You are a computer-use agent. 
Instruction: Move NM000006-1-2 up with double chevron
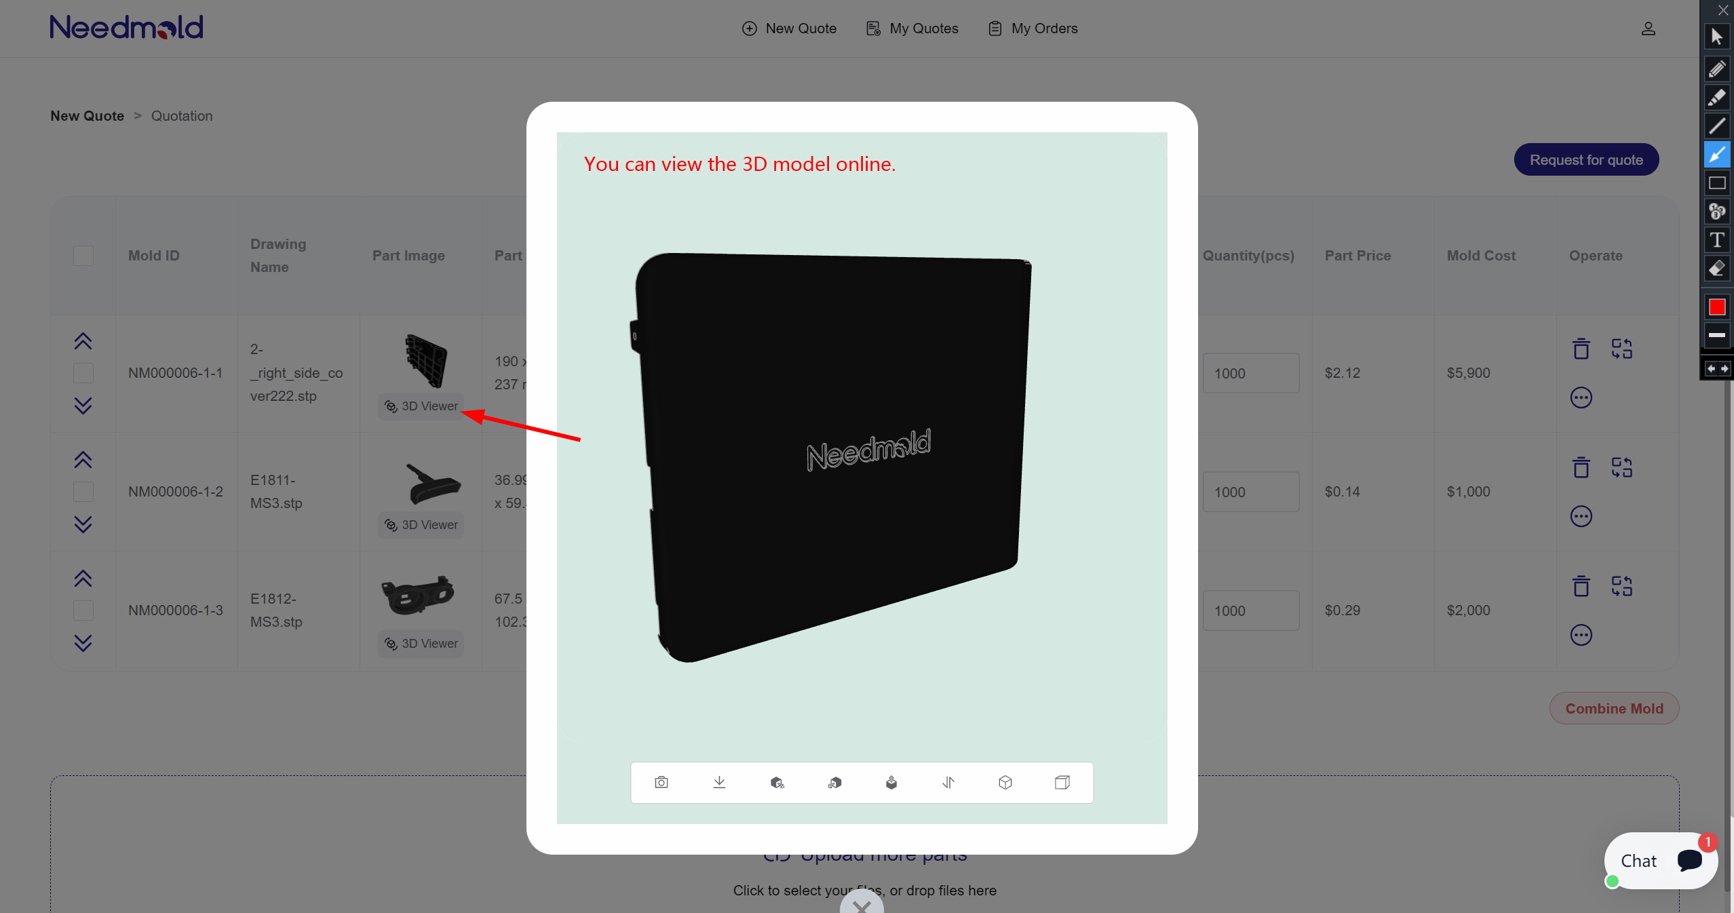click(x=83, y=460)
